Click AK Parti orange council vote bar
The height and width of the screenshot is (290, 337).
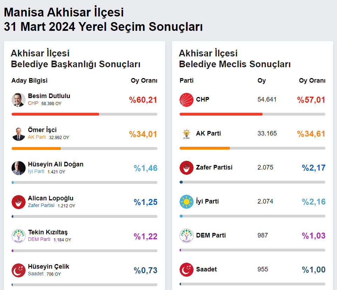(x=205, y=148)
